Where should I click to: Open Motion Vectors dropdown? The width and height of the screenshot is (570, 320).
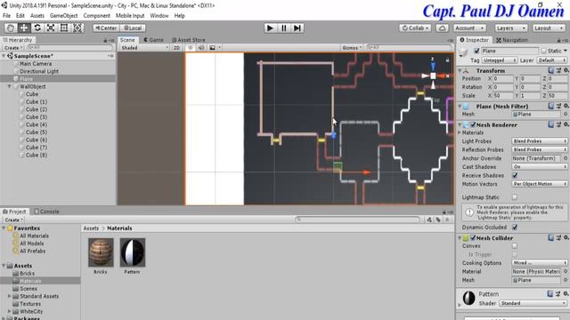540,184
